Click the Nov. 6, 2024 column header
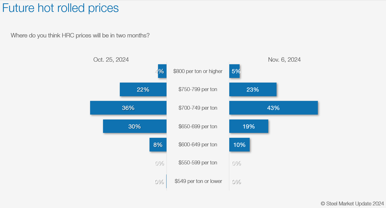386x208 pixels. 284,60
